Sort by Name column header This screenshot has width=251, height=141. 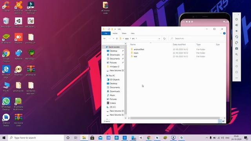tap(133, 44)
